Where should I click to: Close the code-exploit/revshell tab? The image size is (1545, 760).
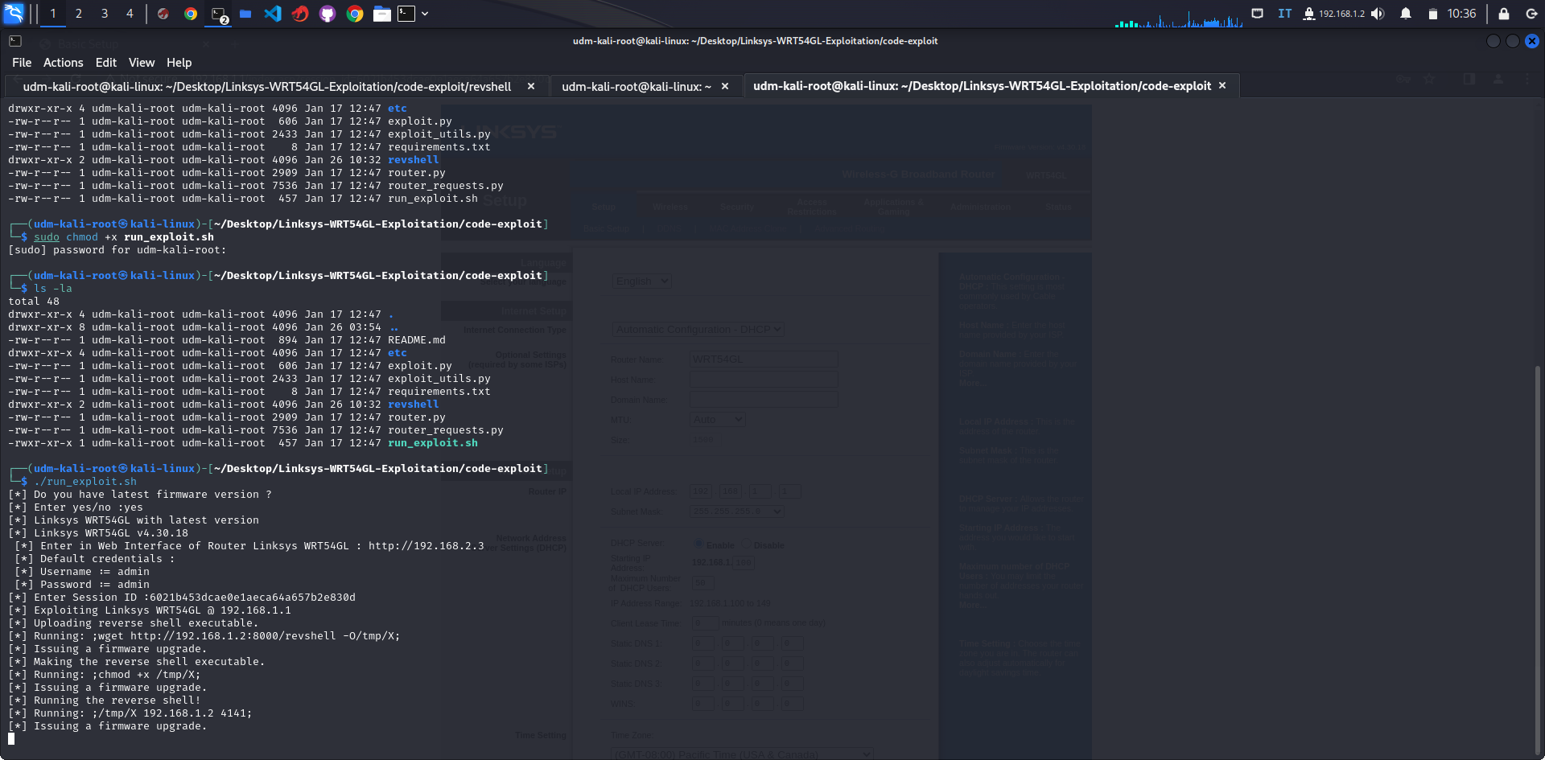(x=531, y=86)
